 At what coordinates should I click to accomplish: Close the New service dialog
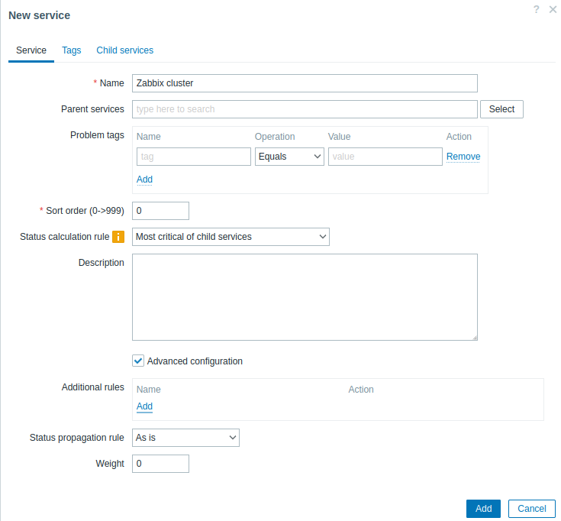[x=553, y=9]
